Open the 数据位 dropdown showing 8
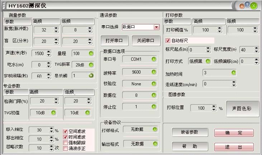 (x=154, y=95)
